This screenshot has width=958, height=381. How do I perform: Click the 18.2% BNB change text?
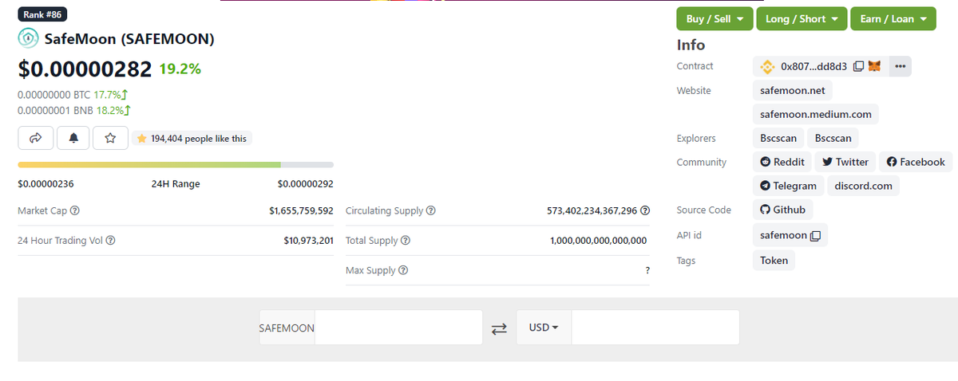[x=111, y=110]
